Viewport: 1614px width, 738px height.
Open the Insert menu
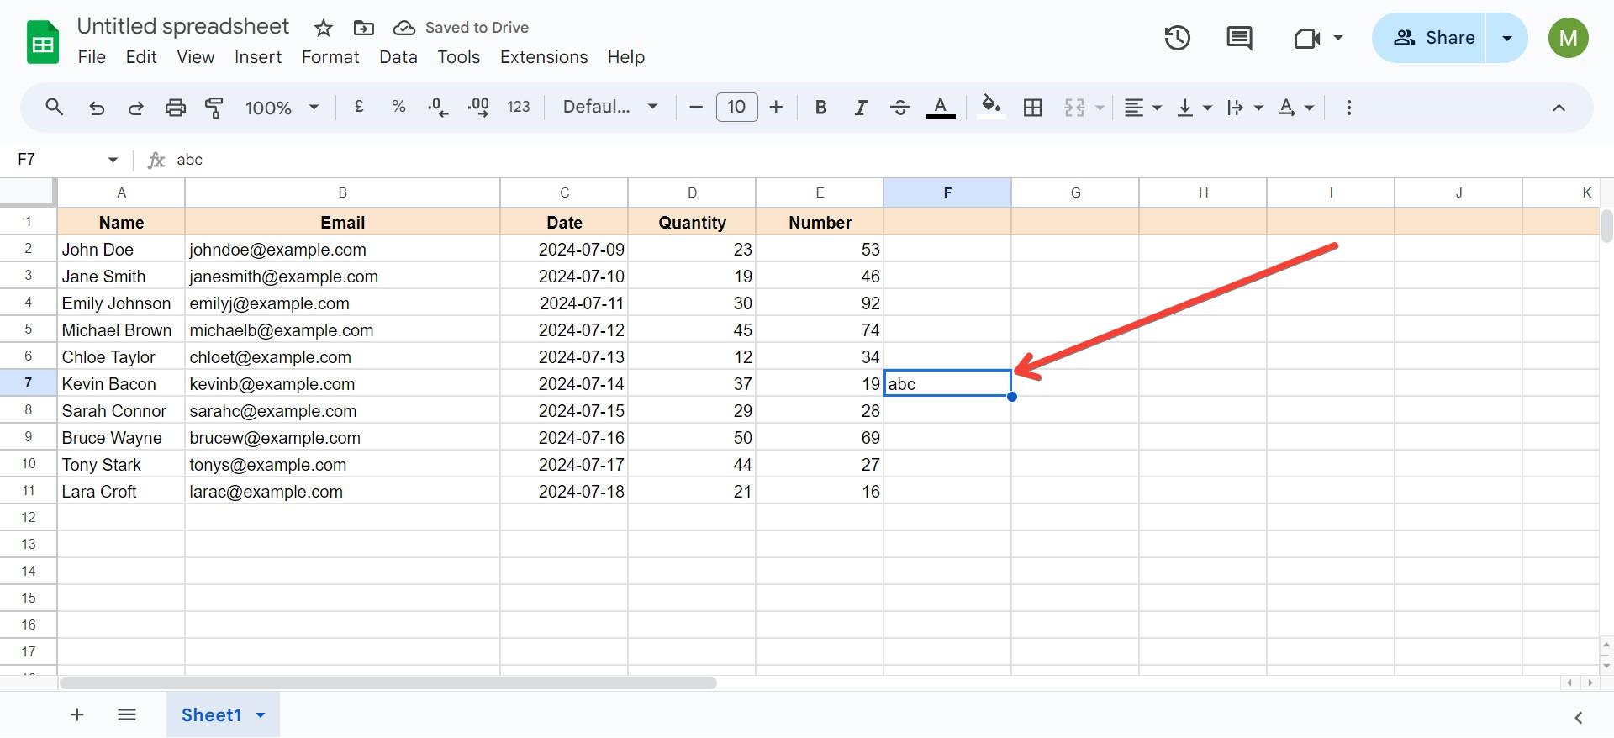[258, 57]
